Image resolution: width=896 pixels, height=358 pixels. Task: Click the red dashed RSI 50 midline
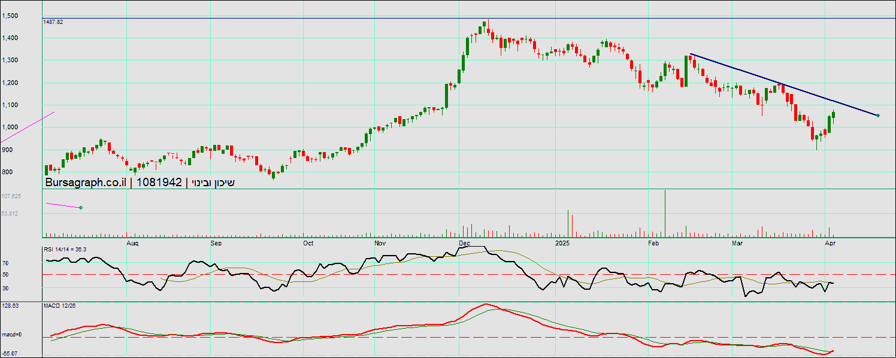(419, 275)
